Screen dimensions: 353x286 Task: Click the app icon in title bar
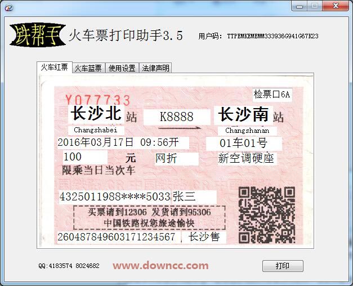pos(9,8)
